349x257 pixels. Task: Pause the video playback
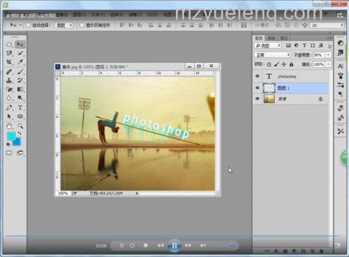174,245
